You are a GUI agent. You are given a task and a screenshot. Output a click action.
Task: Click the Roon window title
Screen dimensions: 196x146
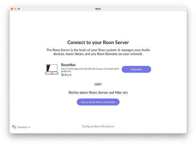[x=98, y=9]
